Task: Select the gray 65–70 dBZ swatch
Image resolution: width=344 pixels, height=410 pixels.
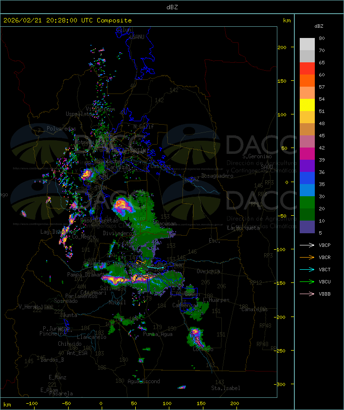Action: pos(307,56)
